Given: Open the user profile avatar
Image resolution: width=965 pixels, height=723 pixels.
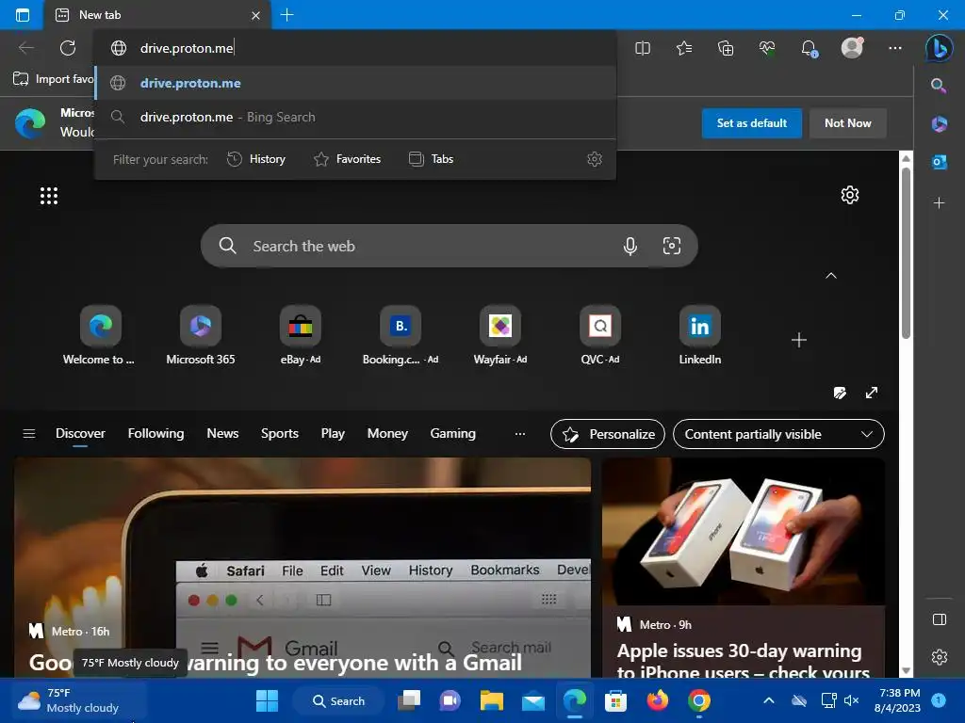Looking at the screenshot, I should point(852,47).
